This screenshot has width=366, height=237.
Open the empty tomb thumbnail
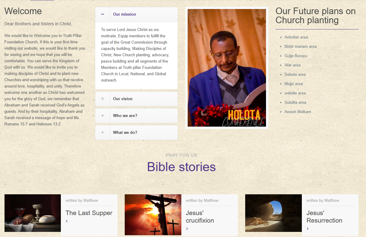point(274,213)
